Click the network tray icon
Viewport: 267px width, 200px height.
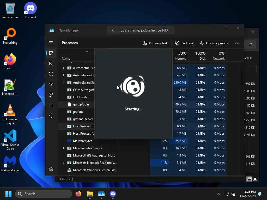pos(227,194)
